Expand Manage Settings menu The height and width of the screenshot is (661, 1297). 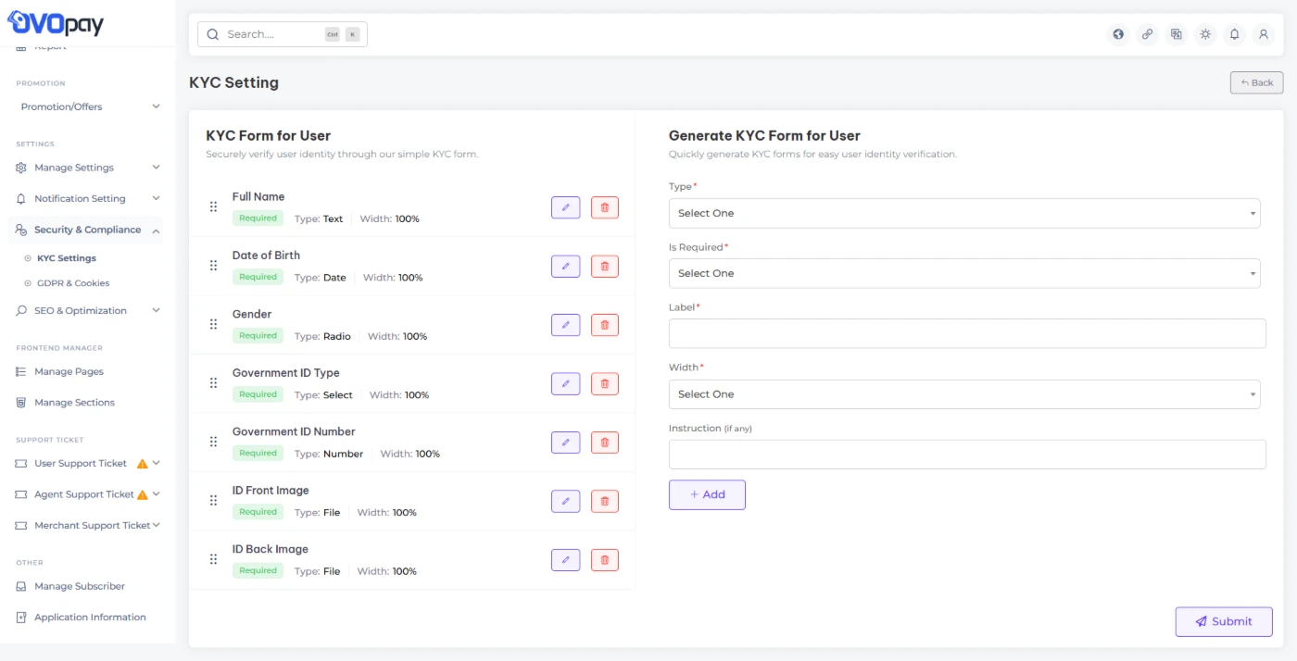point(88,168)
